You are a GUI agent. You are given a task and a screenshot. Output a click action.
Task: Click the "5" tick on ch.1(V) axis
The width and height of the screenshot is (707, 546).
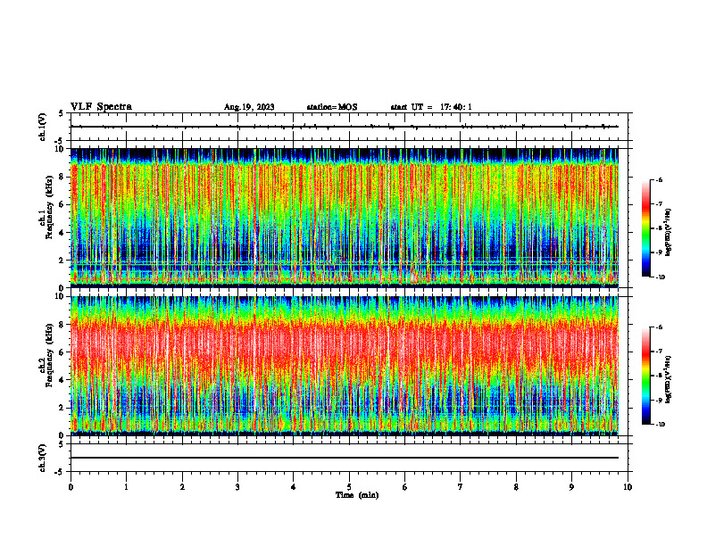tap(62, 113)
